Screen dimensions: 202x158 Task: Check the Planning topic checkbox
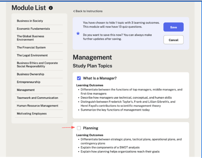tap(79, 128)
